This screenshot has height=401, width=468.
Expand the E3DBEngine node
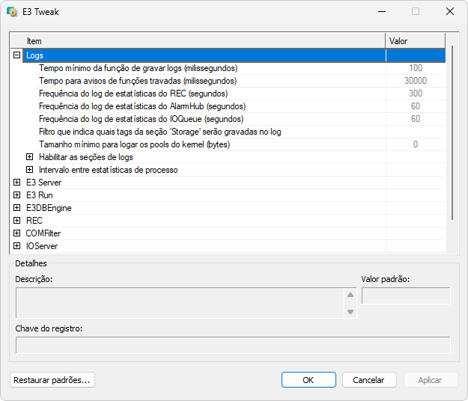click(x=17, y=208)
